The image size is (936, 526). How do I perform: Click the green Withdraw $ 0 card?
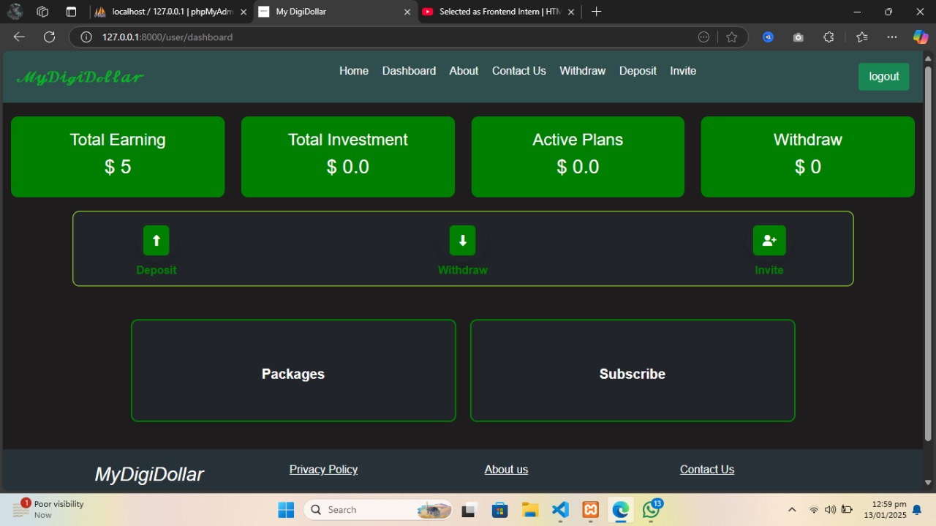tap(808, 157)
